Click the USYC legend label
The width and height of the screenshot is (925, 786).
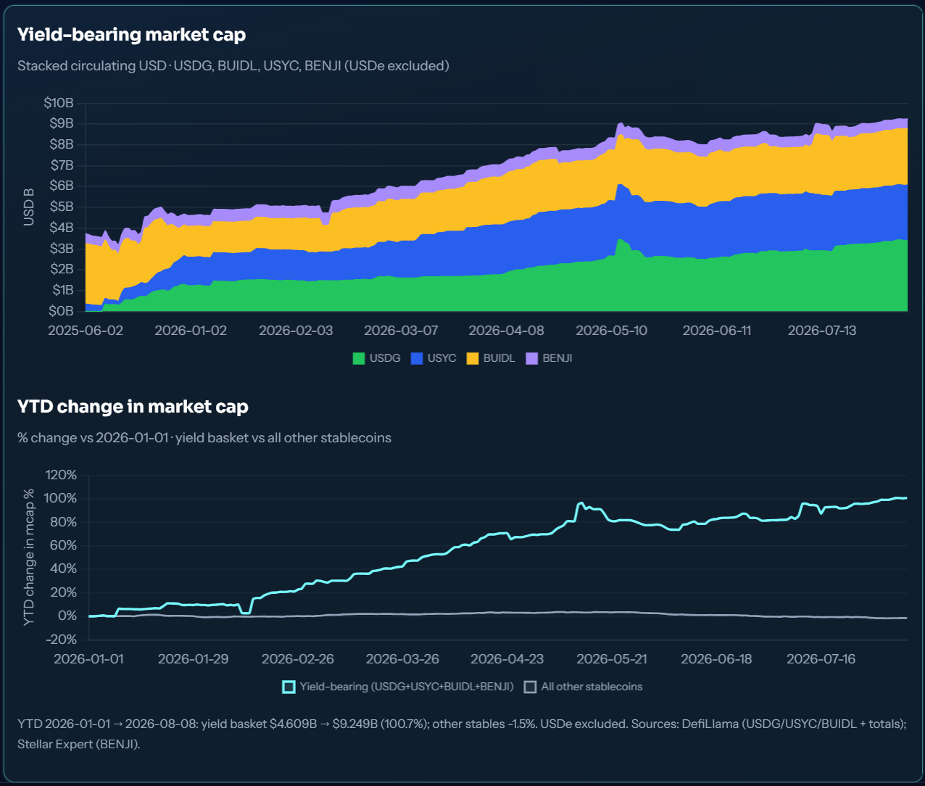pos(442,358)
